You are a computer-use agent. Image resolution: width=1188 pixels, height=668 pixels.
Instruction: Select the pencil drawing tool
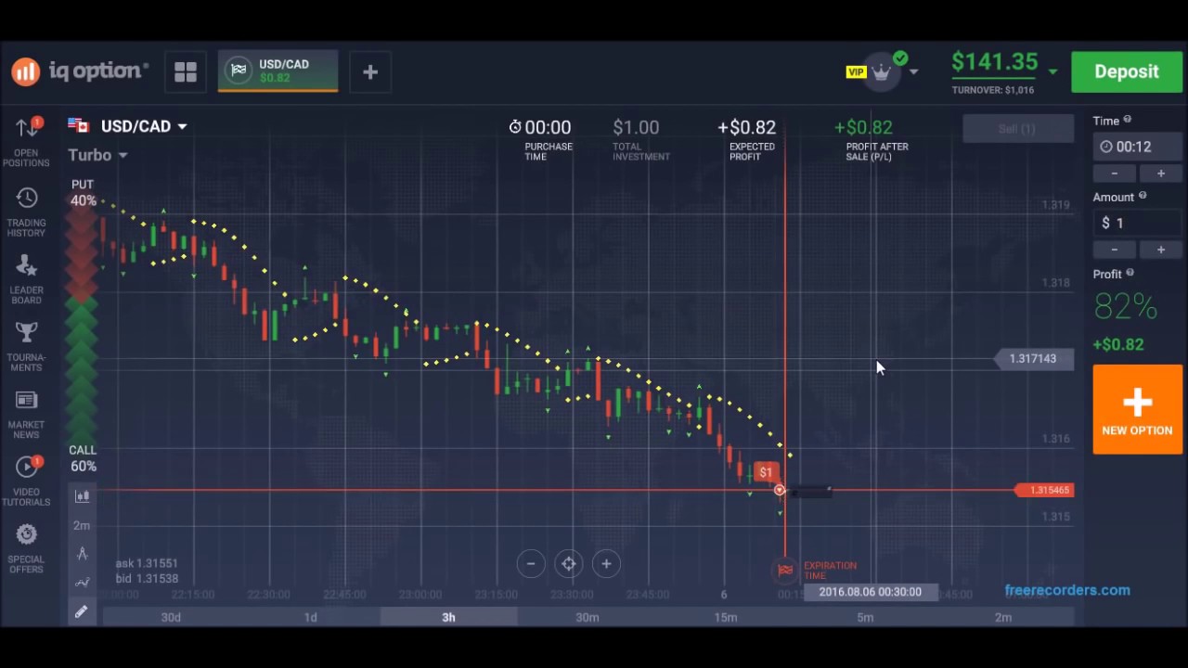pos(82,611)
